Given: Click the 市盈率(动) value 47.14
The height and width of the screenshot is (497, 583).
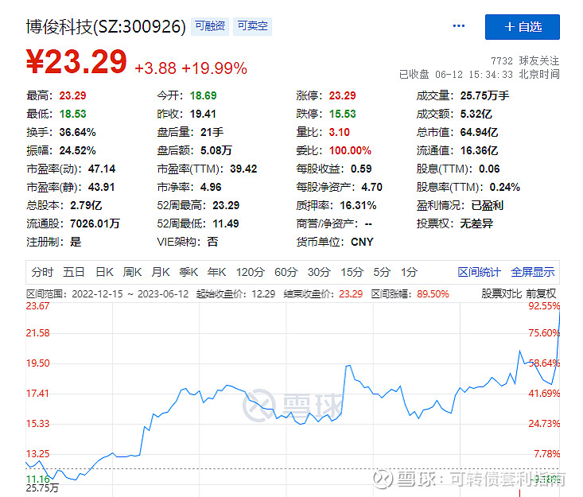Looking at the screenshot, I should pos(102,169).
